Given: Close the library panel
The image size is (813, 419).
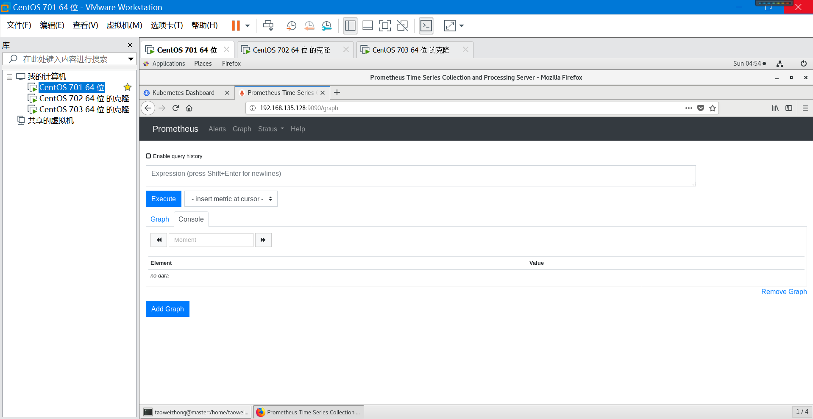Looking at the screenshot, I should point(130,45).
